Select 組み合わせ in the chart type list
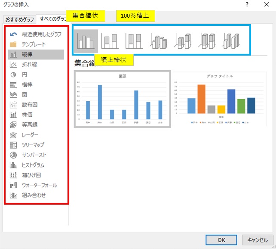The height and width of the screenshot is (249, 276). click(x=36, y=195)
